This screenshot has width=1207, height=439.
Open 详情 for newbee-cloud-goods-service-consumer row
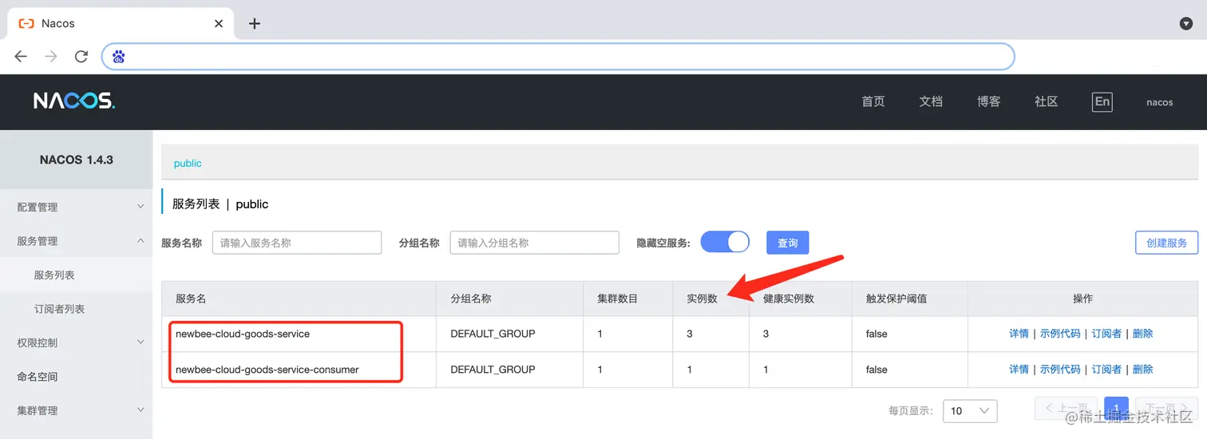1019,370
